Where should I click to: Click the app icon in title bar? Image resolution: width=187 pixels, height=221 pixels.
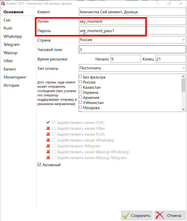pyautogui.click(x=4, y=4)
